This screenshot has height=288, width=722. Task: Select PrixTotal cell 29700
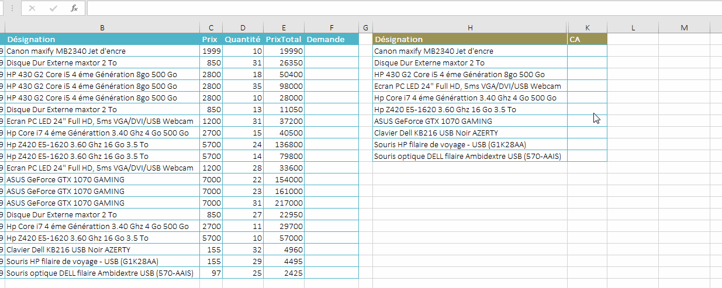[x=284, y=226]
